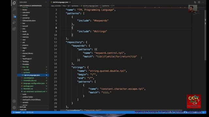The image size is (209, 117).
Task: Click the open changes icon in editor toolbar
Action: point(195,2)
